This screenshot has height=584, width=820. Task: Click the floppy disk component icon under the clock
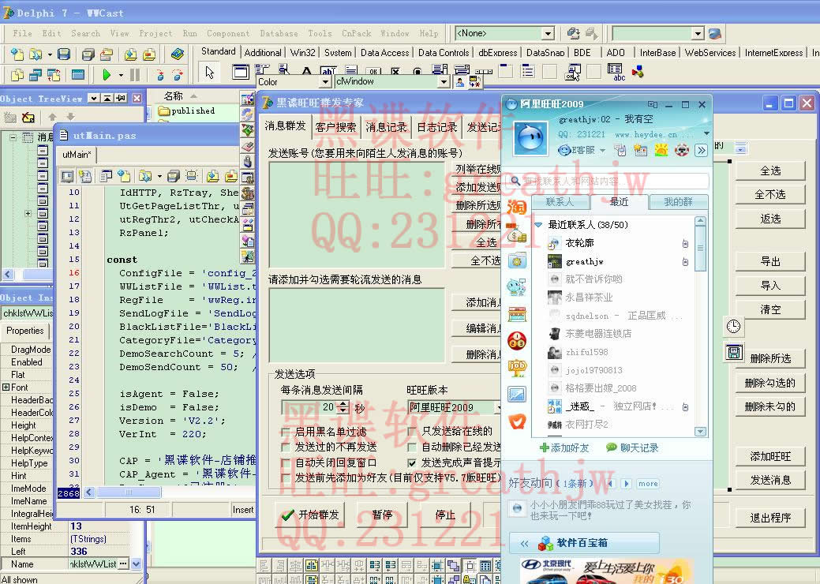[x=733, y=352]
